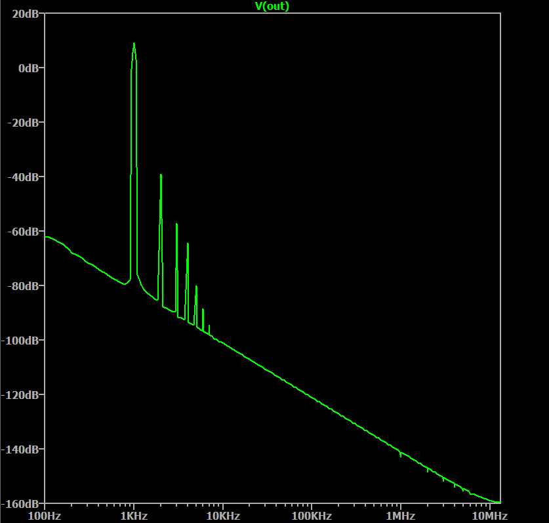Click the 1MHz frequency label

tap(401, 516)
